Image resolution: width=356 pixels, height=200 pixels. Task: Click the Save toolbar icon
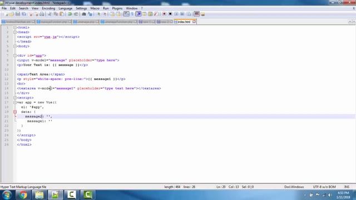tap(17, 14)
